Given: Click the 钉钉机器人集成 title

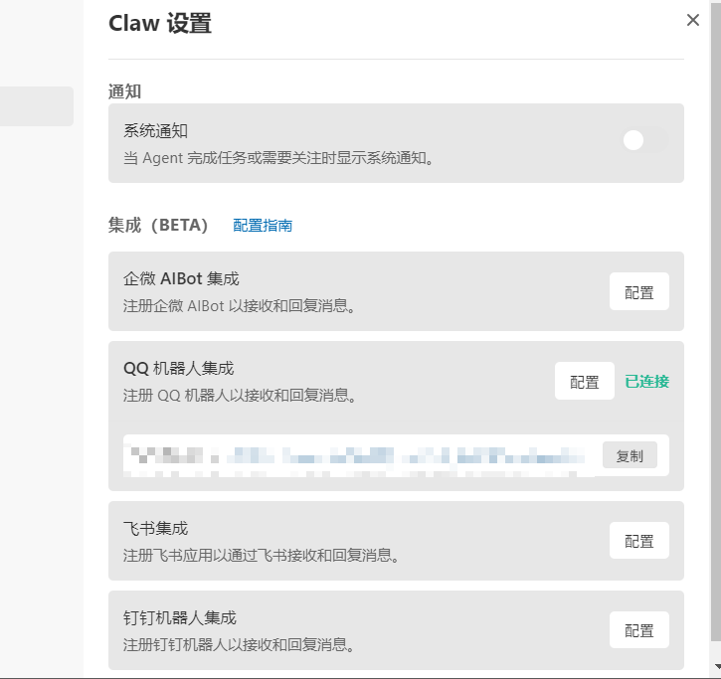Looking at the screenshot, I should pyautogui.click(x=180, y=617).
